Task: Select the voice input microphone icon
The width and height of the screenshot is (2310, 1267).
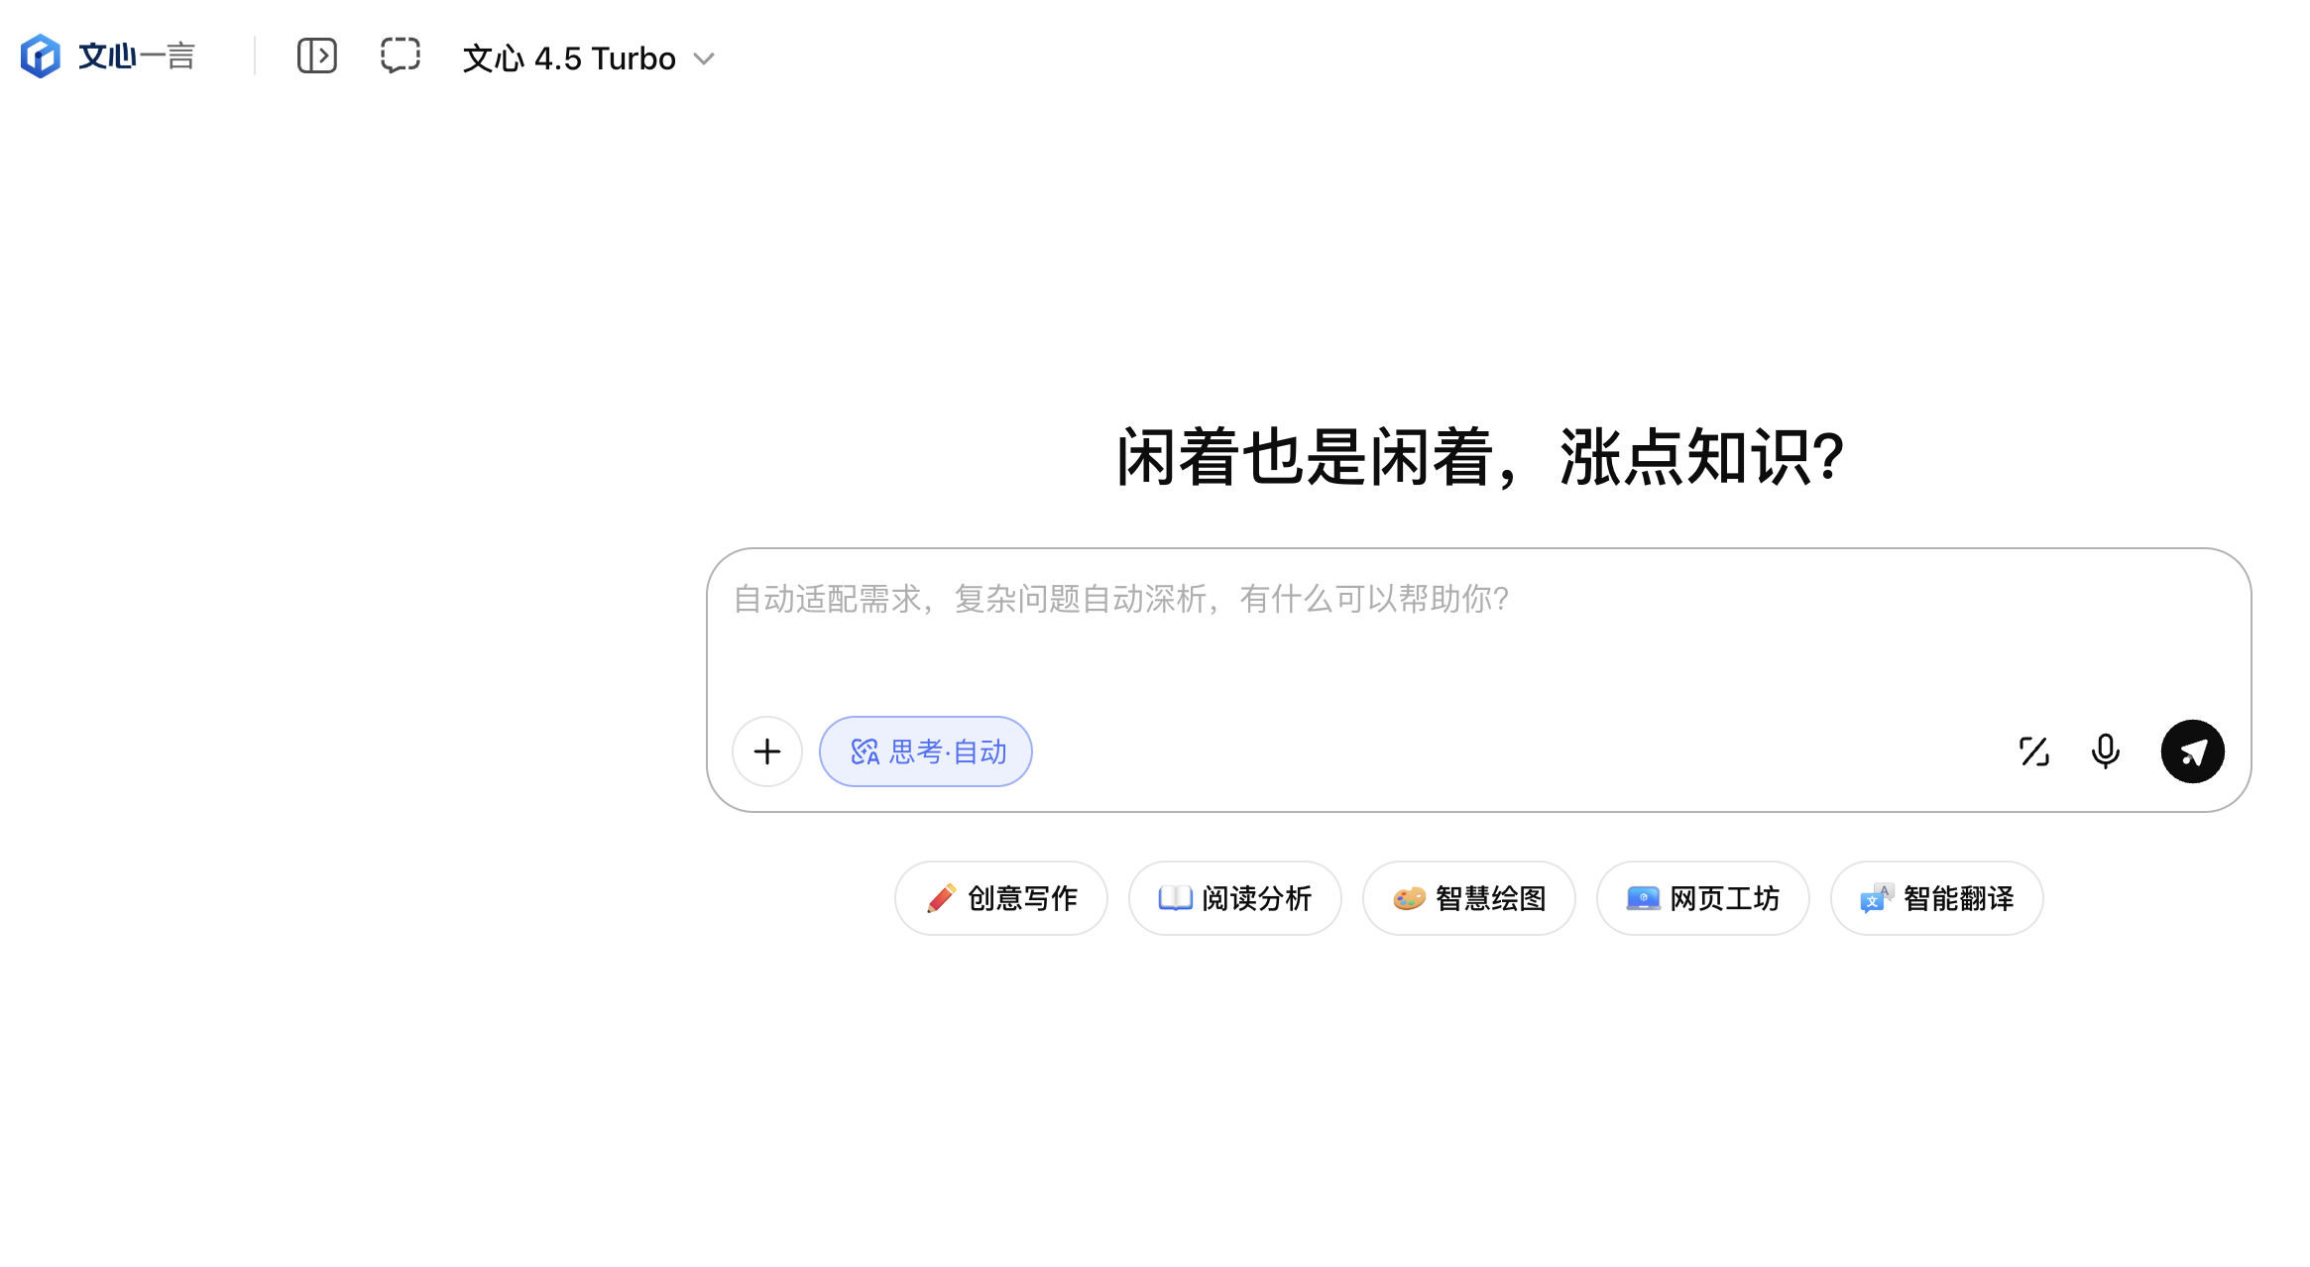Action: 2105,751
